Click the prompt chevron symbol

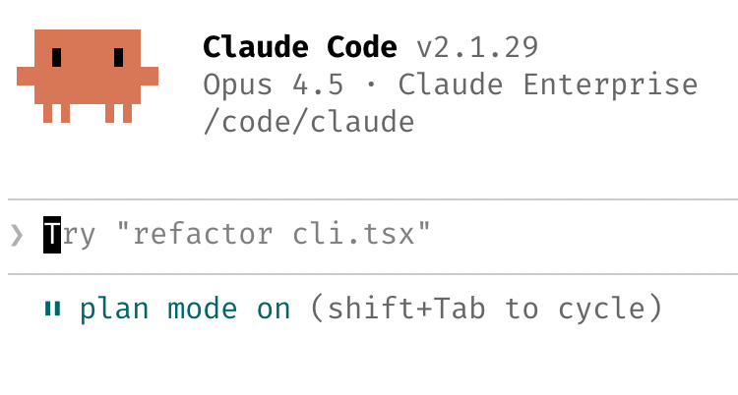pos(17,236)
